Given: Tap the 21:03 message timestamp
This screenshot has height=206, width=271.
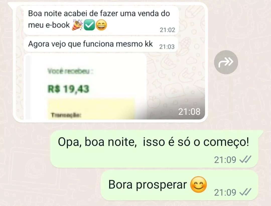Looking at the screenshot, I should tap(167, 47).
